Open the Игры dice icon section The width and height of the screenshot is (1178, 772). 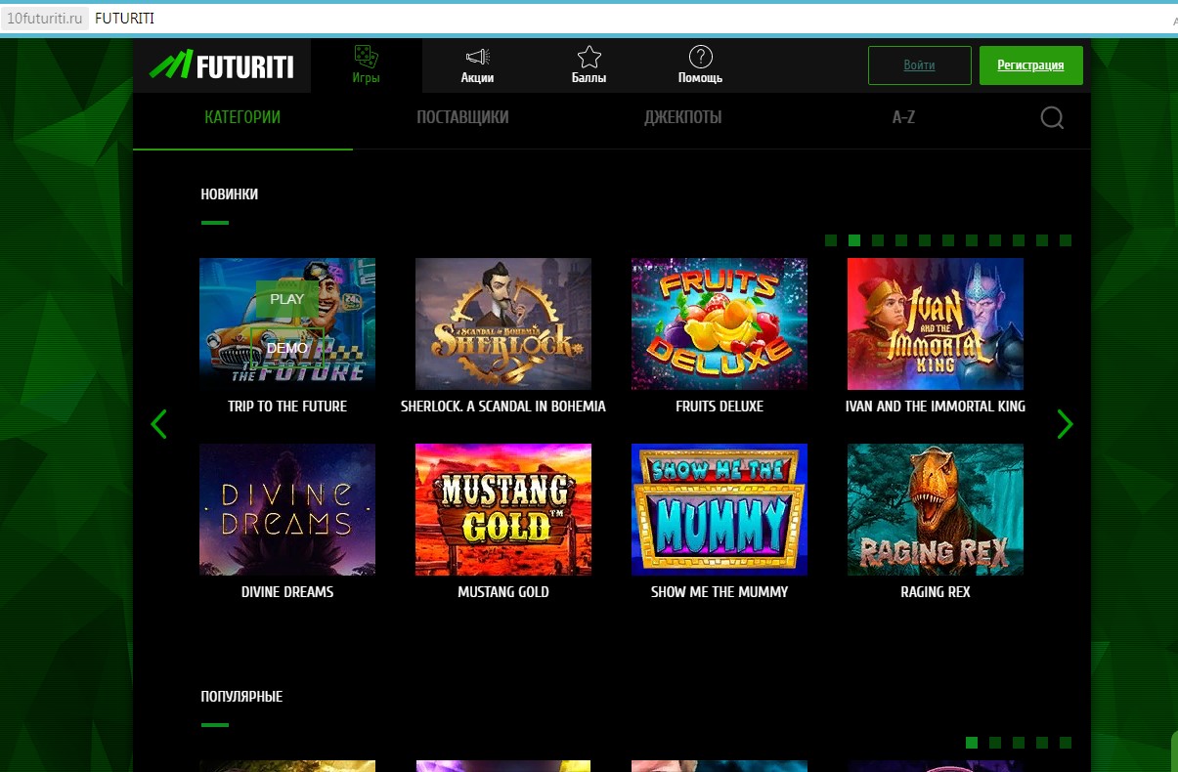(x=366, y=65)
